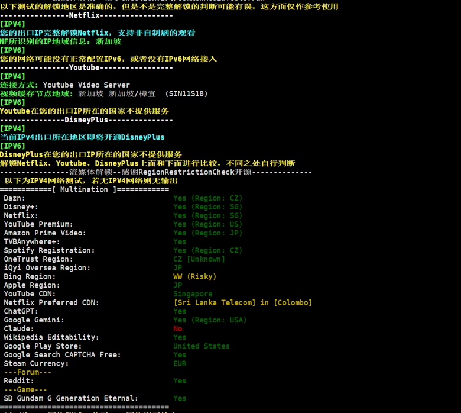Select 'Google Search CAPTCHA Free:' label
The width and height of the screenshot is (461, 413).
pos(62,355)
